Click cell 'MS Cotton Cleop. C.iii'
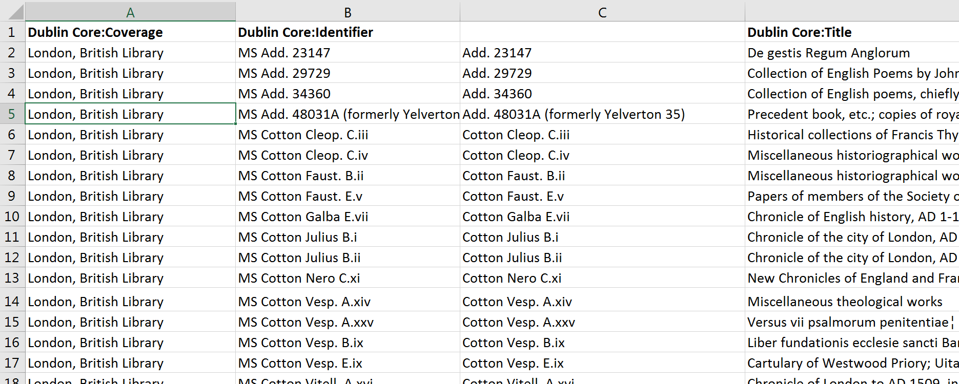 tap(348, 135)
